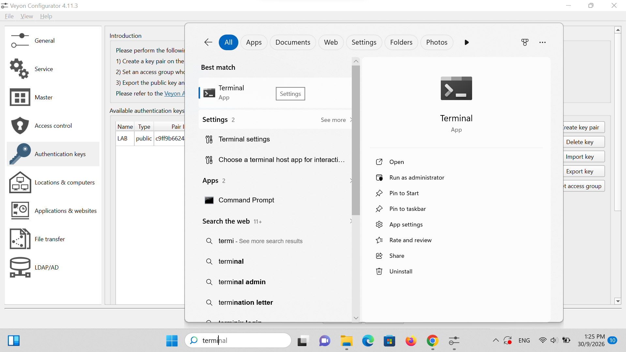Image resolution: width=626 pixels, height=352 pixels.
Task: Click Uninstall for Terminal
Action: coord(456,271)
